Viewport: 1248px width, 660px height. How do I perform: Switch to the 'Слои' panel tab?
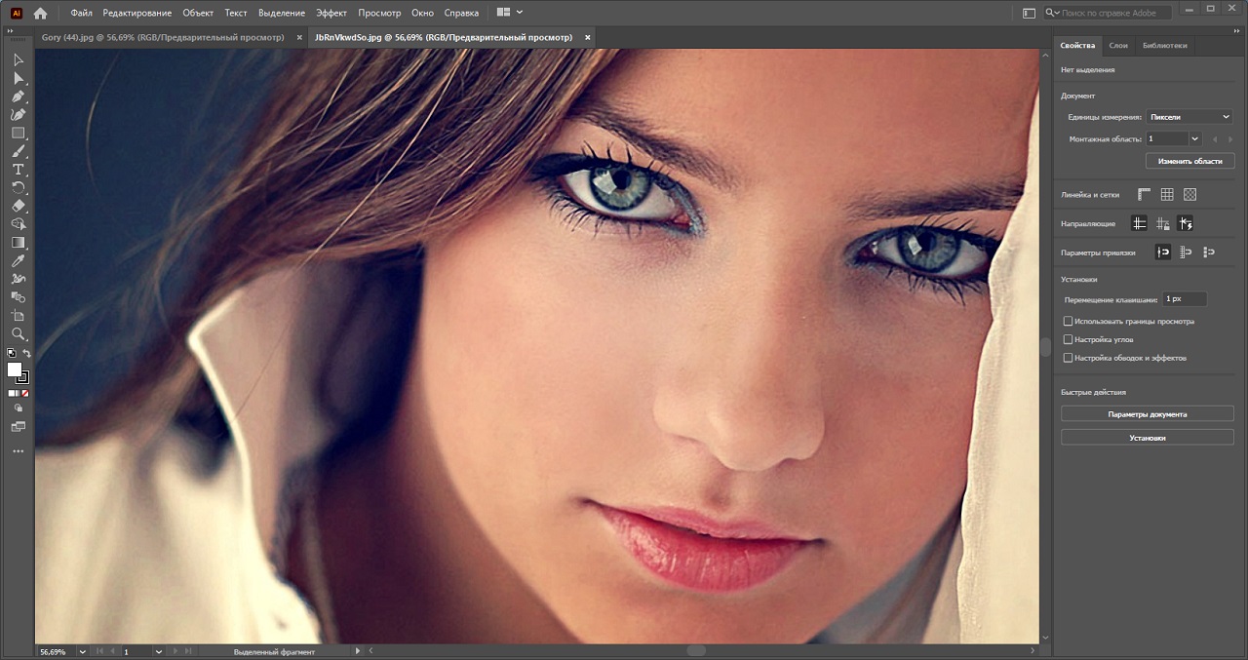(x=1118, y=46)
